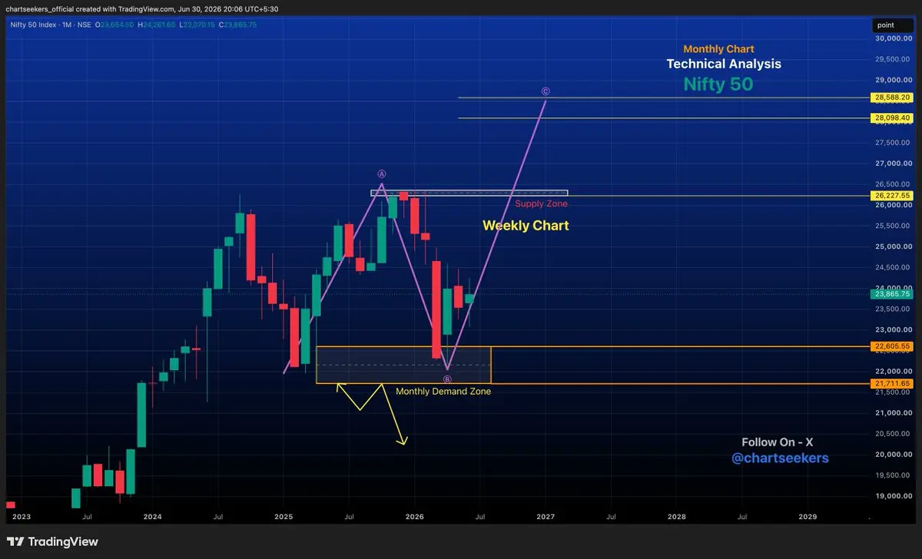
Task: Click the circled wave label C
Action: coord(546,91)
